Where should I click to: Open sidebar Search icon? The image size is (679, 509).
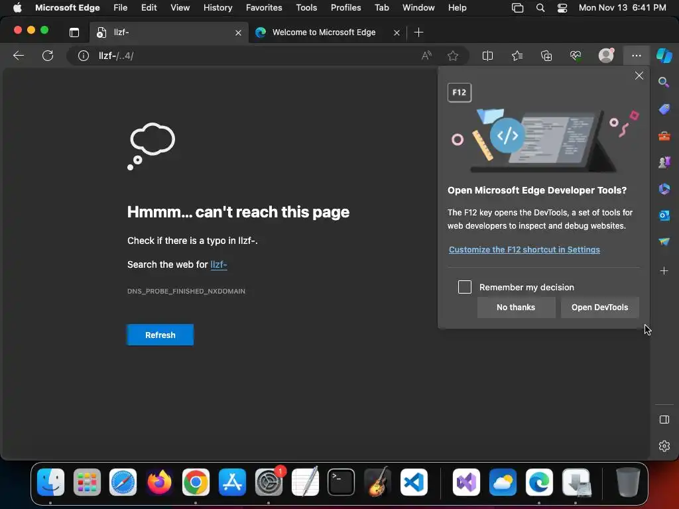(x=664, y=82)
